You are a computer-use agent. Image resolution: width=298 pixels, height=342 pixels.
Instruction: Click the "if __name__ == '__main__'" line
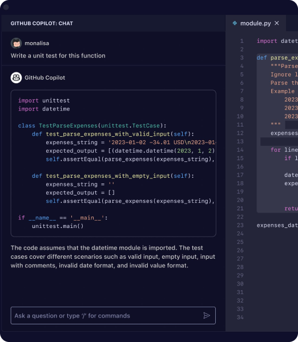(x=63, y=218)
